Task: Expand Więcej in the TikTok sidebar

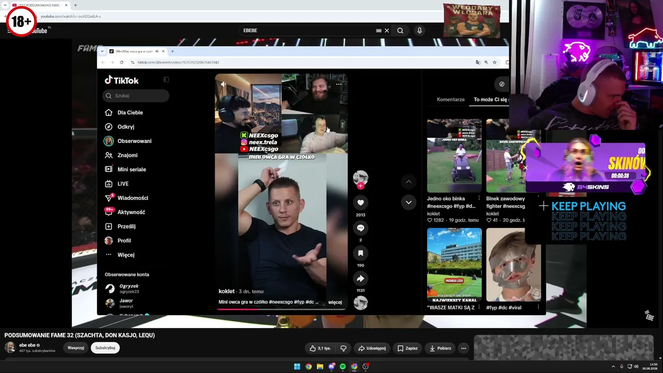Action: [120, 255]
